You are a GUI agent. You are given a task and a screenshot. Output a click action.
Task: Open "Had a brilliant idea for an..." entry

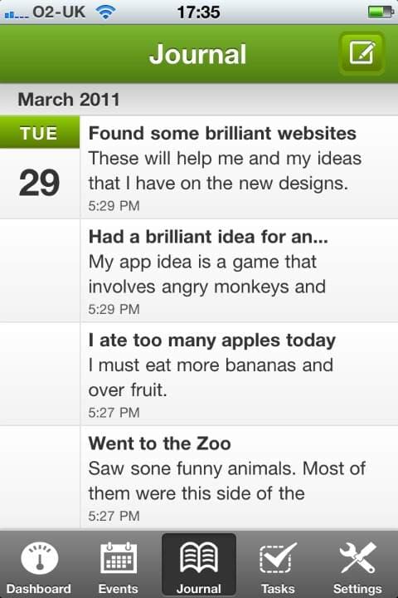[x=239, y=271]
